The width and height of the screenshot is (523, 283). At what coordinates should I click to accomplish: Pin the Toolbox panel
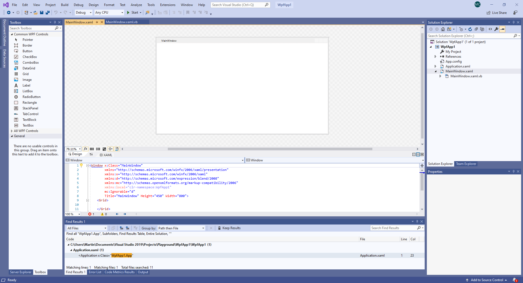55,22
